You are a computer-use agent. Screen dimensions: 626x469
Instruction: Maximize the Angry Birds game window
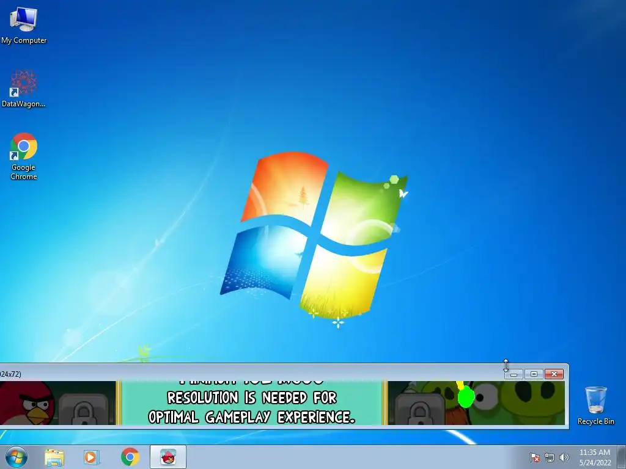coord(534,374)
